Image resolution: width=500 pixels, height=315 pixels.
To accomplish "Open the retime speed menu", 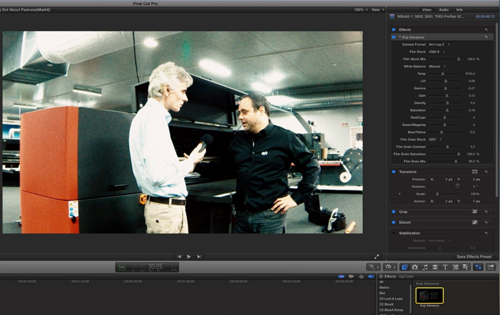I will (390, 267).
